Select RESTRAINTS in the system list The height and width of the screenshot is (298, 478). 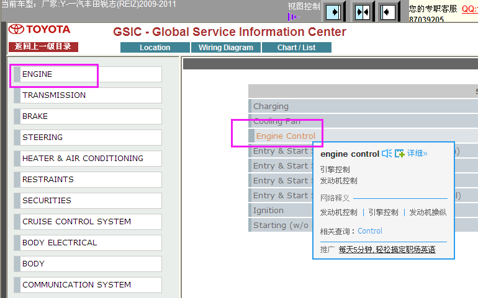click(88, 180)
